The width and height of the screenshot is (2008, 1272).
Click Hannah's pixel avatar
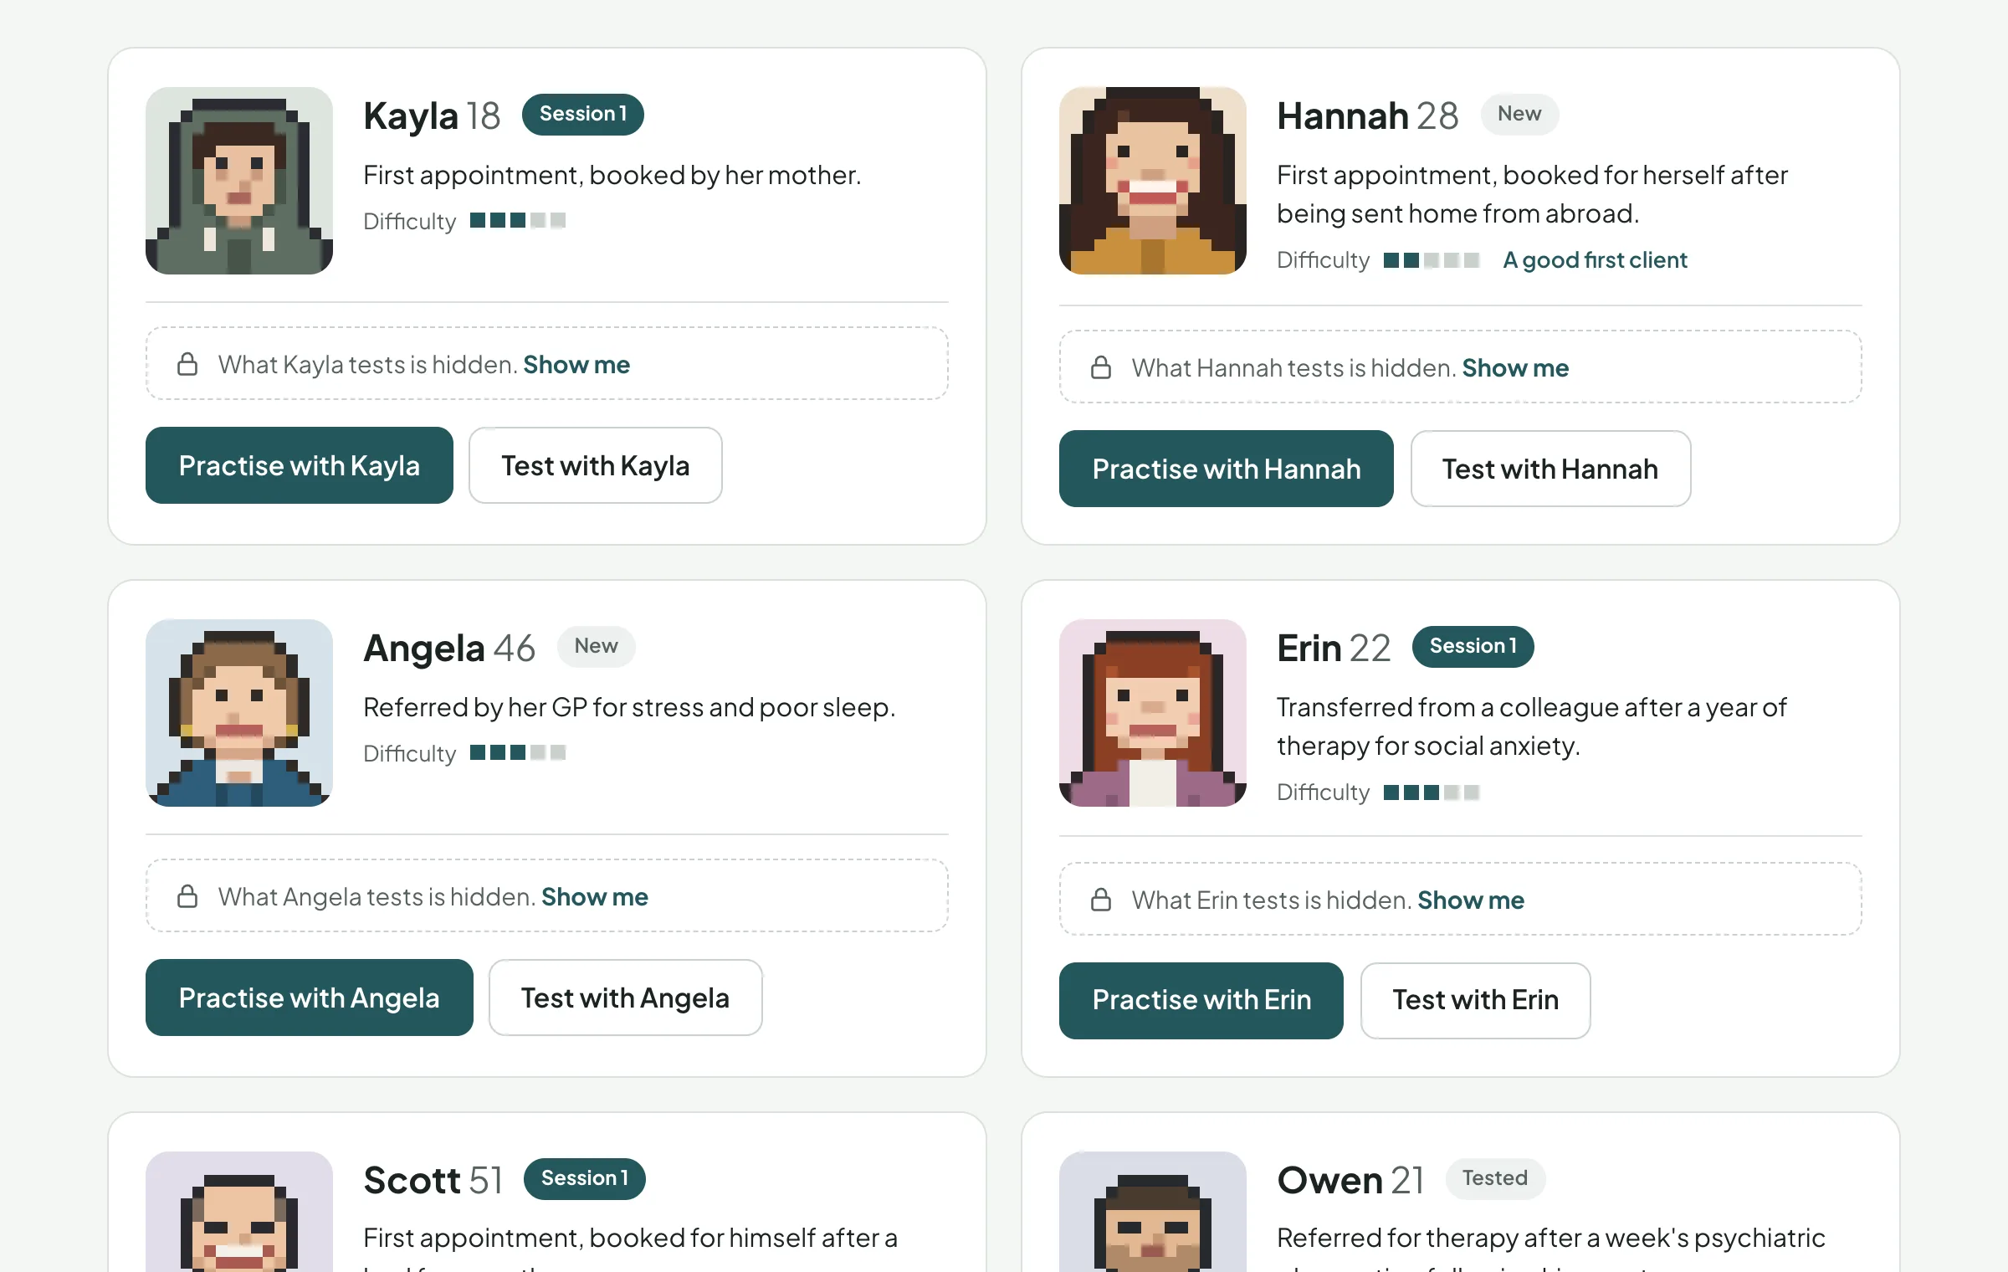tap(1153, 181)
